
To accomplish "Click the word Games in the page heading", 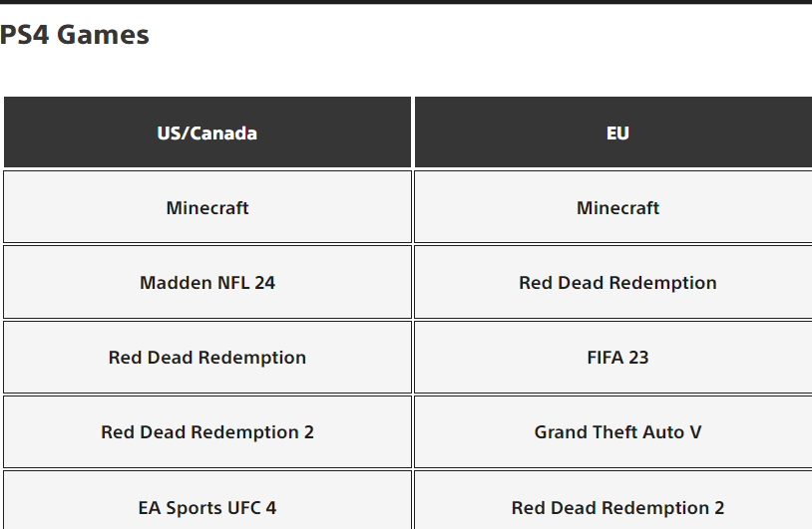I will [103, 35].
